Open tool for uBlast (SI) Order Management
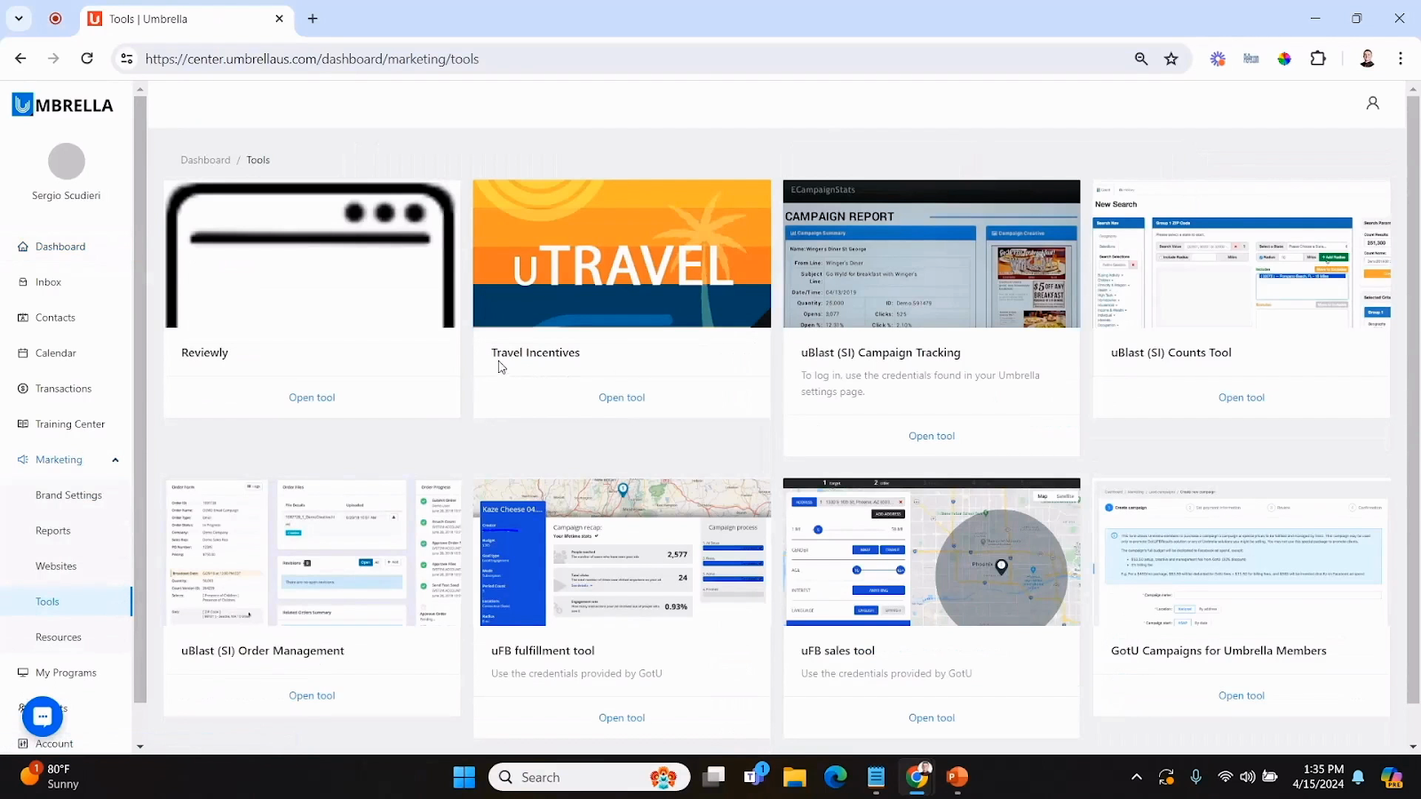 [x=312, y=696]
